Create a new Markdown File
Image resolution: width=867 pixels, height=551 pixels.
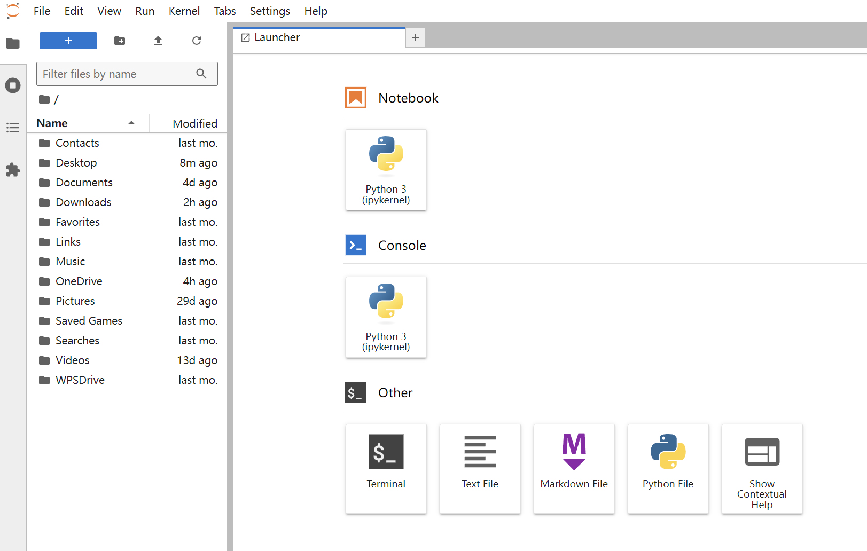tap(574, 468)
